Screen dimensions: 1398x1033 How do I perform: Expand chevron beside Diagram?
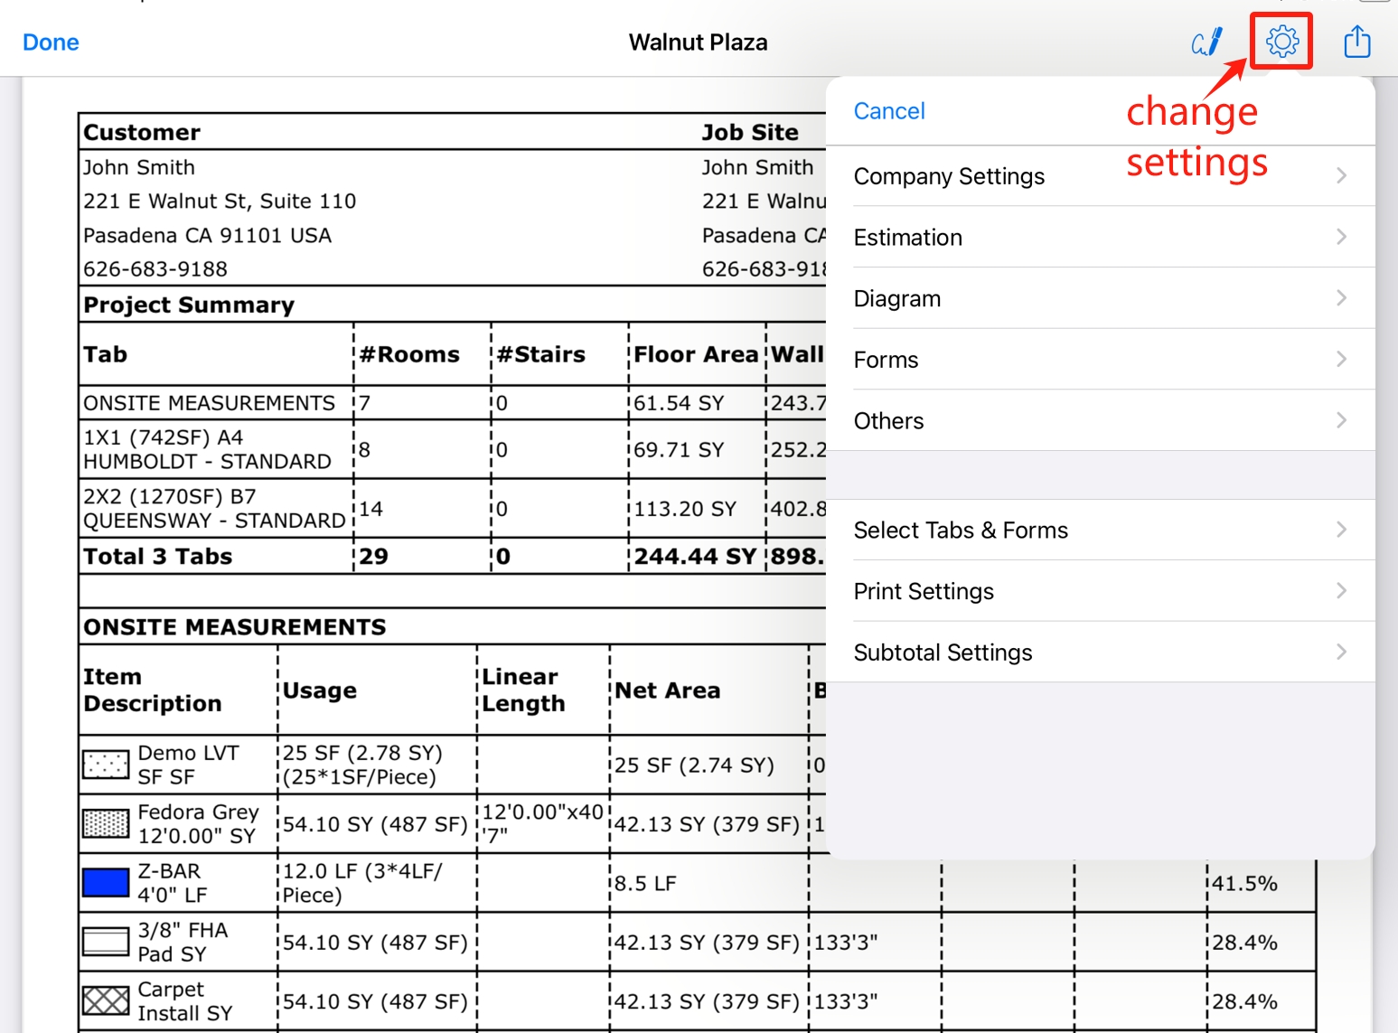(x=1341, y=298)
